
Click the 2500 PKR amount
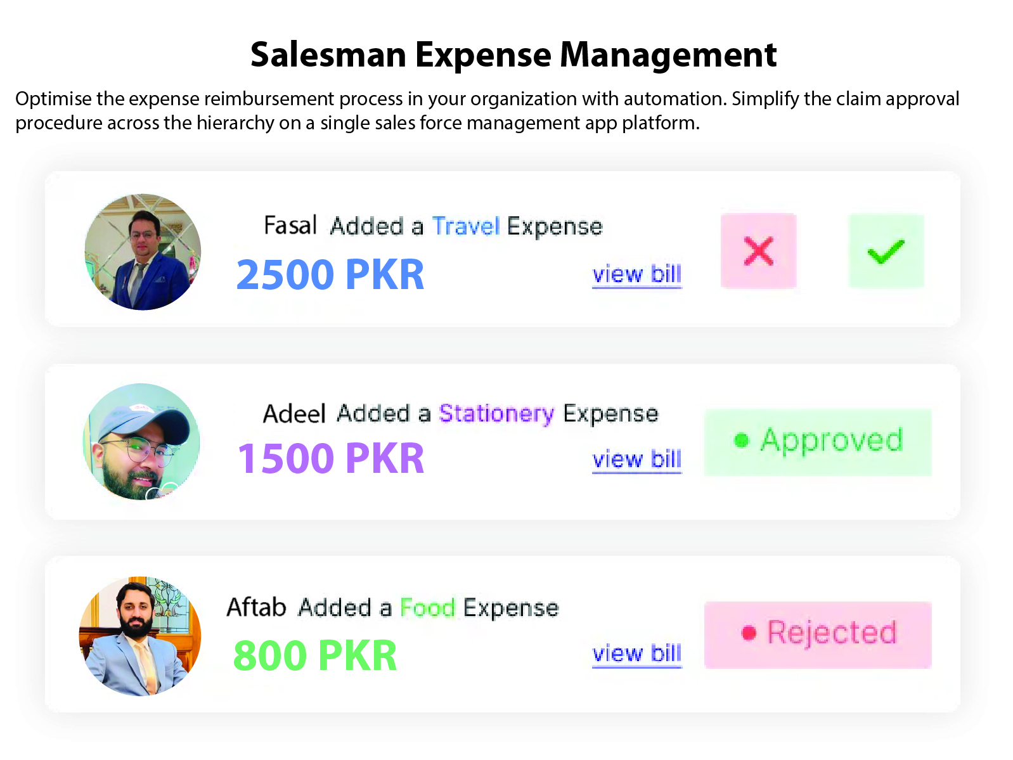pyautogui.click(x=330, y=273)
